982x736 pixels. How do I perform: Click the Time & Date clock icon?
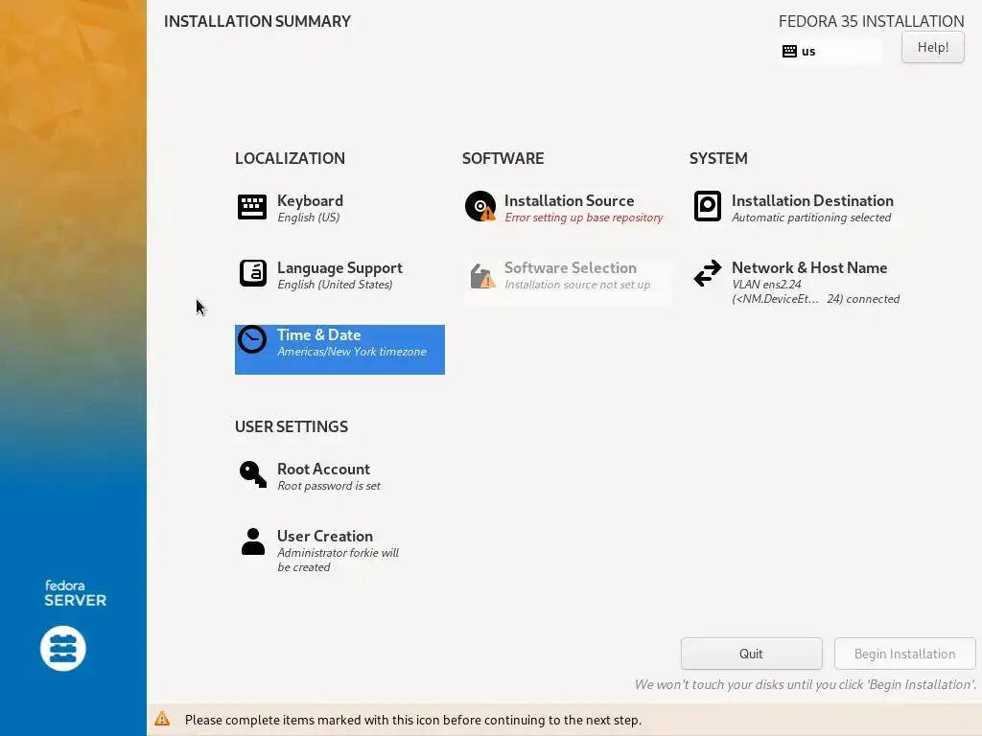point(252,340)
